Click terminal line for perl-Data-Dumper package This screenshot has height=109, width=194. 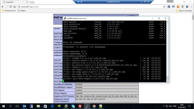[112, 79]
